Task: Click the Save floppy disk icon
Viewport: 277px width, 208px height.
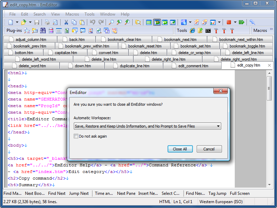Action: point(37,22)
